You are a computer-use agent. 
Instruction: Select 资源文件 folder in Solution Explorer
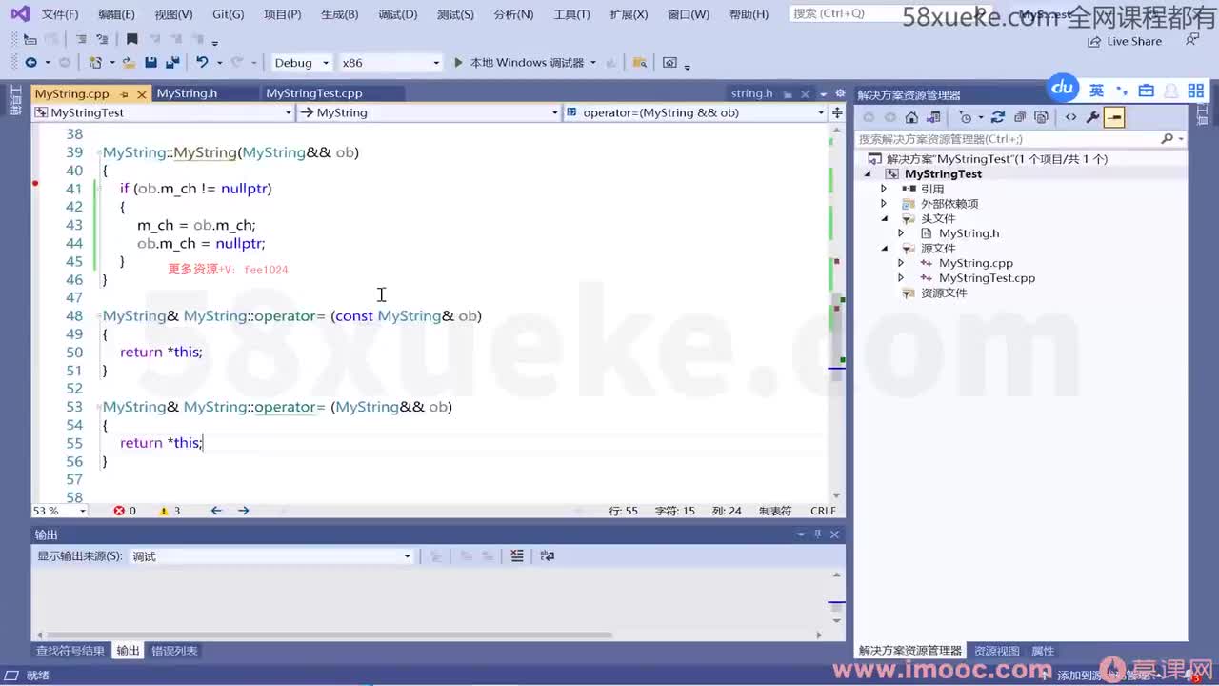pyautogui.click(x=944, y=293)
